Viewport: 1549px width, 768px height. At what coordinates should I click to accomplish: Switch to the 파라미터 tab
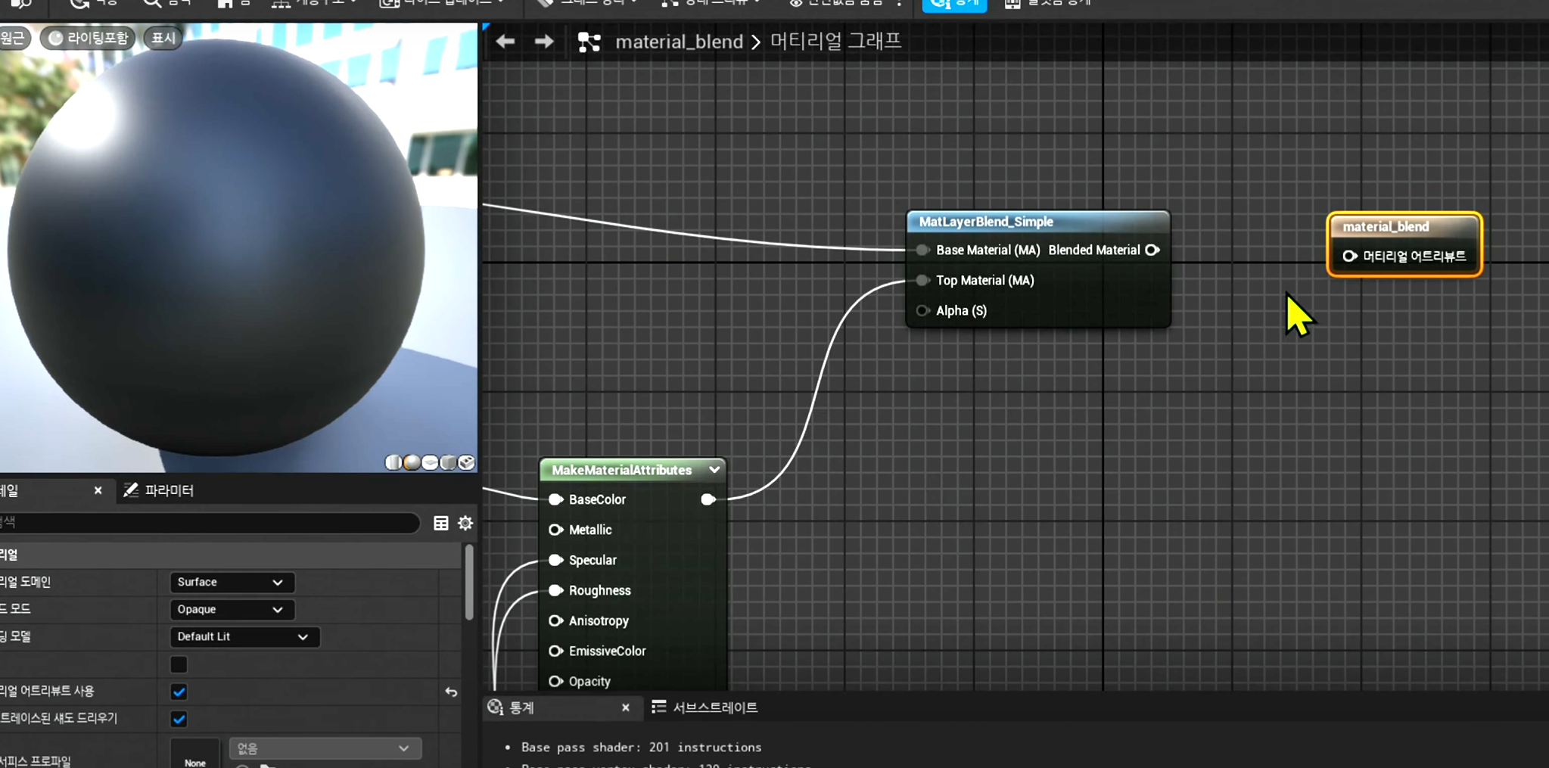point(159,490)
